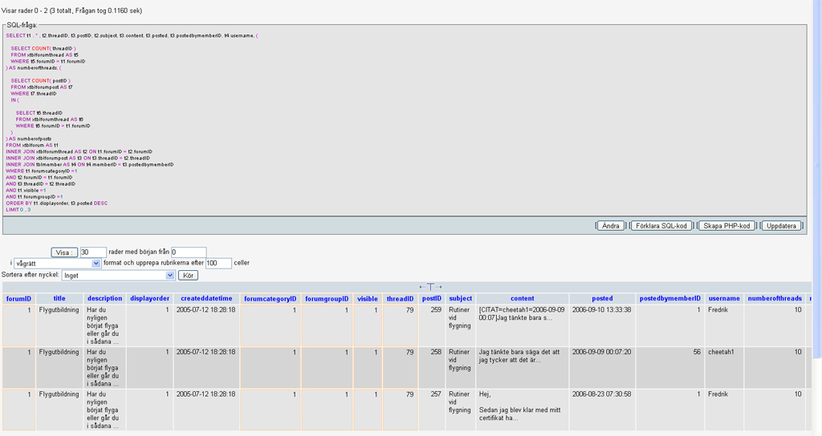Click the Förklara SQL-kod button
This screenshot has width=822, height=436.
click(661, 226)
